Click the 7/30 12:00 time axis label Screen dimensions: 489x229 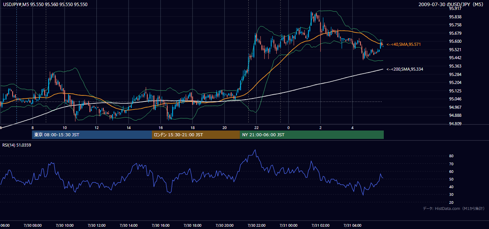click(96, 226)
